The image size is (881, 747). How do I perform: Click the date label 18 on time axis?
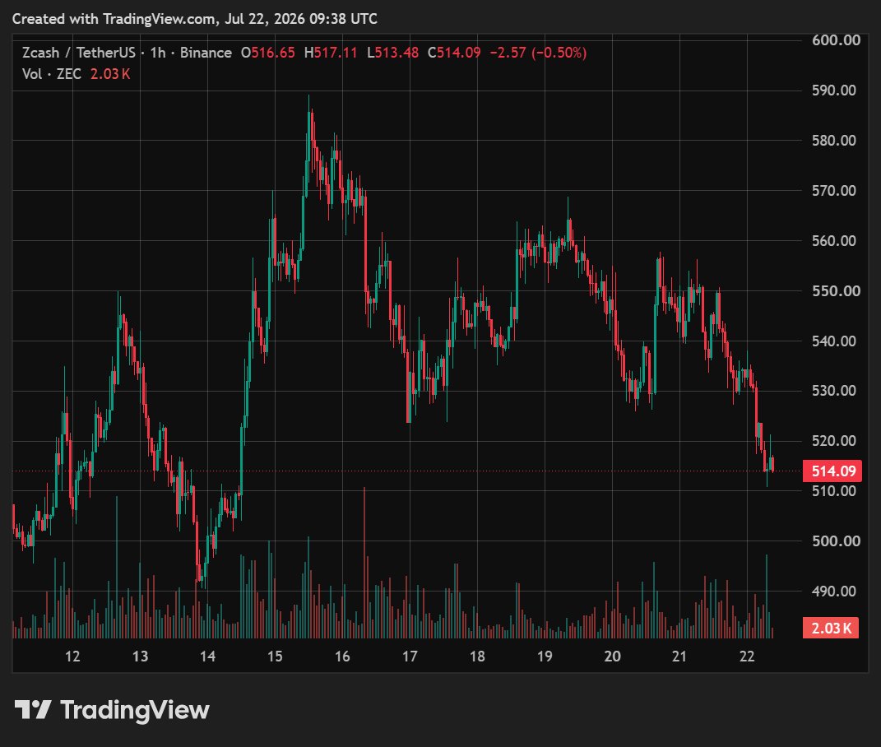pyautogui.click(x=477, y=656)
